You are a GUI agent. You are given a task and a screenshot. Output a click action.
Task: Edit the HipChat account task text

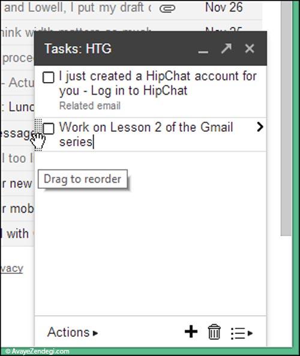pos(158,83)
